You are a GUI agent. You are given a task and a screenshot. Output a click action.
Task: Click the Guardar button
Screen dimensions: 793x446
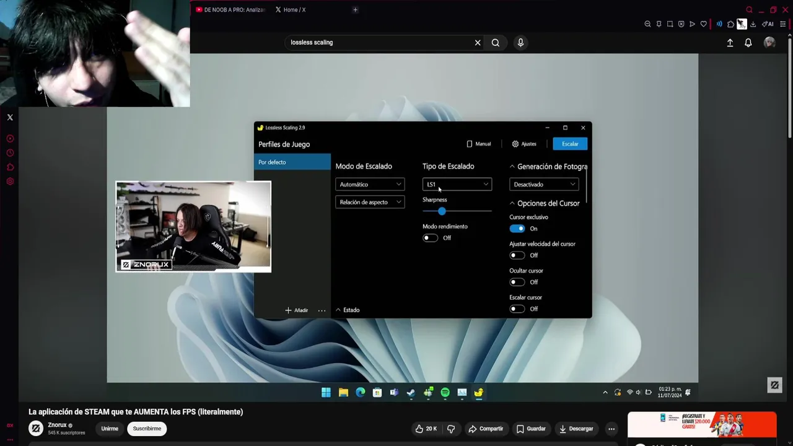(x=531, y=429)
